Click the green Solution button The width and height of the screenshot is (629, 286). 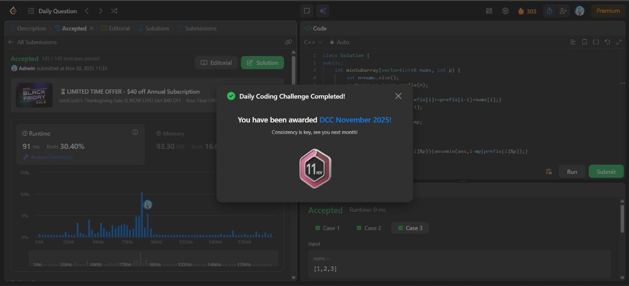pos(262,63)
